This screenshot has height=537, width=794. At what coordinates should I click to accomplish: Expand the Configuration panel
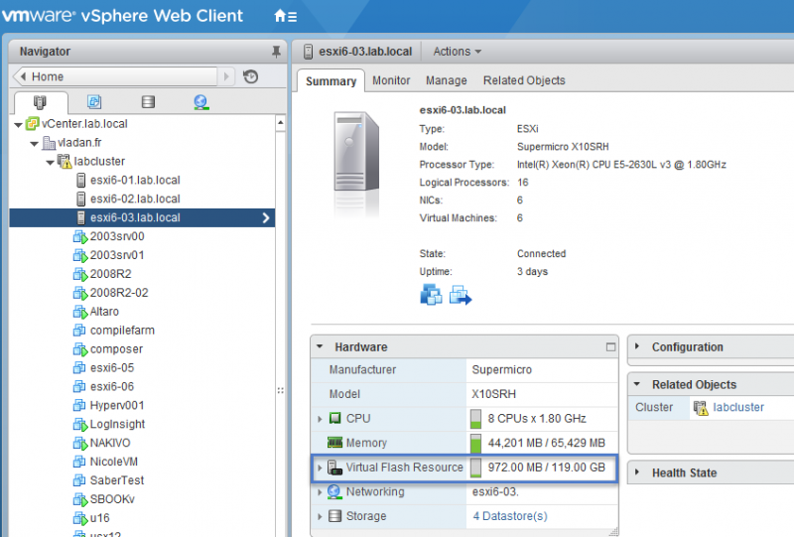[637, 346]
